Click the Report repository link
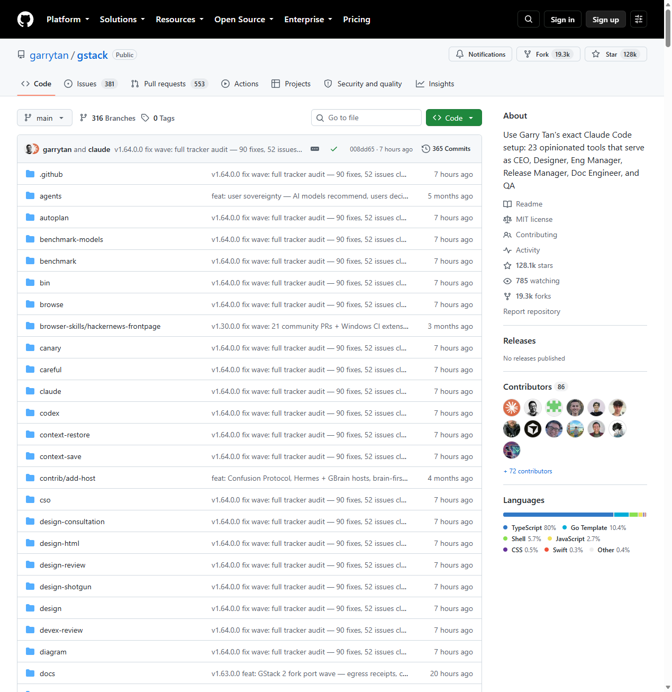 (532, 311)
